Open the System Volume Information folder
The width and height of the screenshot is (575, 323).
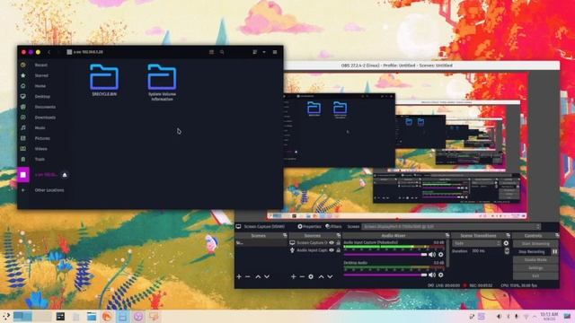tap(162, 77)
